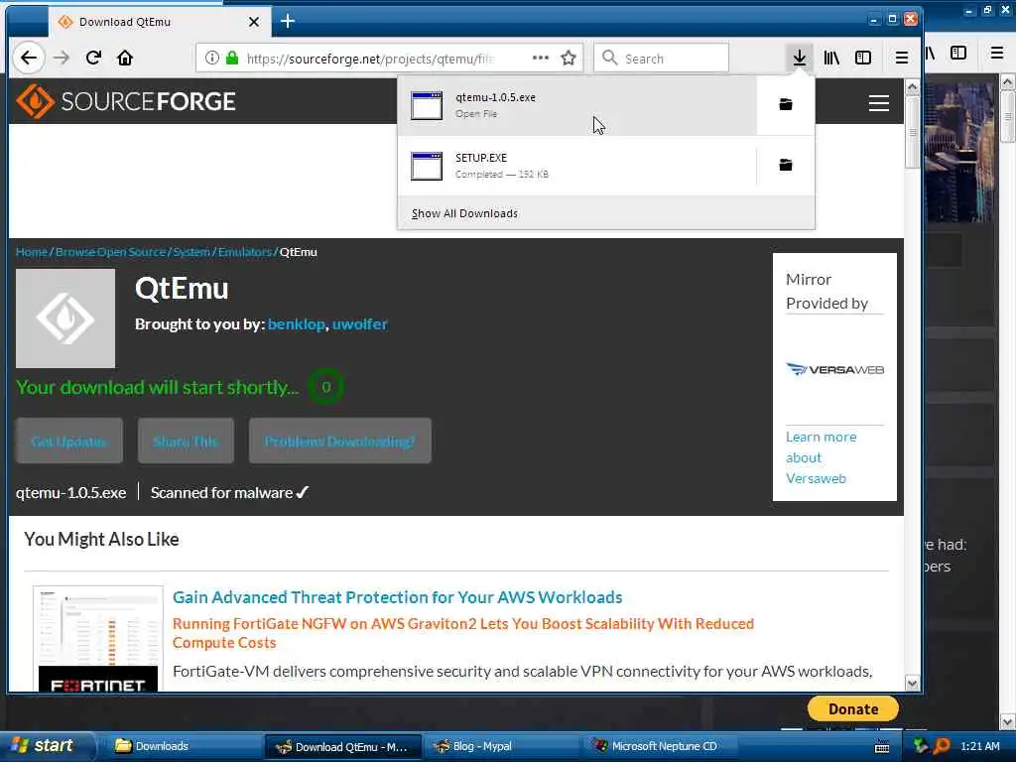Go back using the browser back arrow
This screenshot has width=1016, height=762.
(29, 58)
